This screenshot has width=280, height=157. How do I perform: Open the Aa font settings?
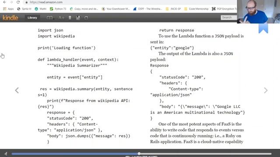click(x=61, y=17)
